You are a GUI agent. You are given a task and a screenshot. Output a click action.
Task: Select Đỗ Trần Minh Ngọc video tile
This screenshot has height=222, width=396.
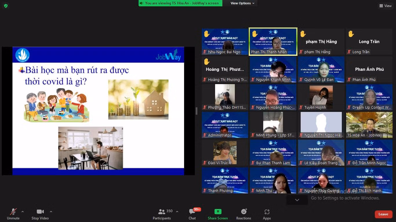369,153
